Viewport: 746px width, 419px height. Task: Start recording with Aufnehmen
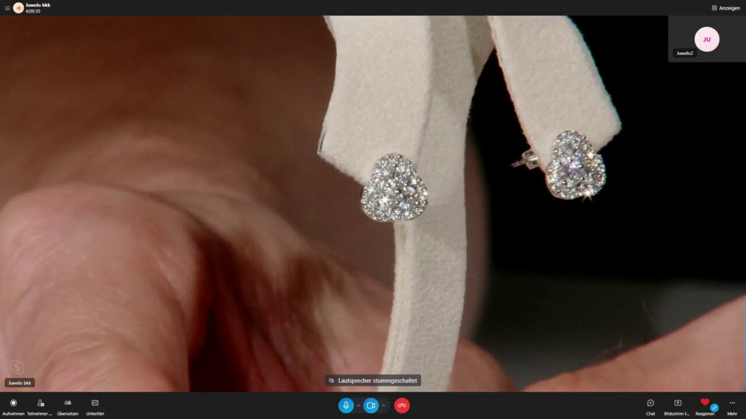pos(13,406)
